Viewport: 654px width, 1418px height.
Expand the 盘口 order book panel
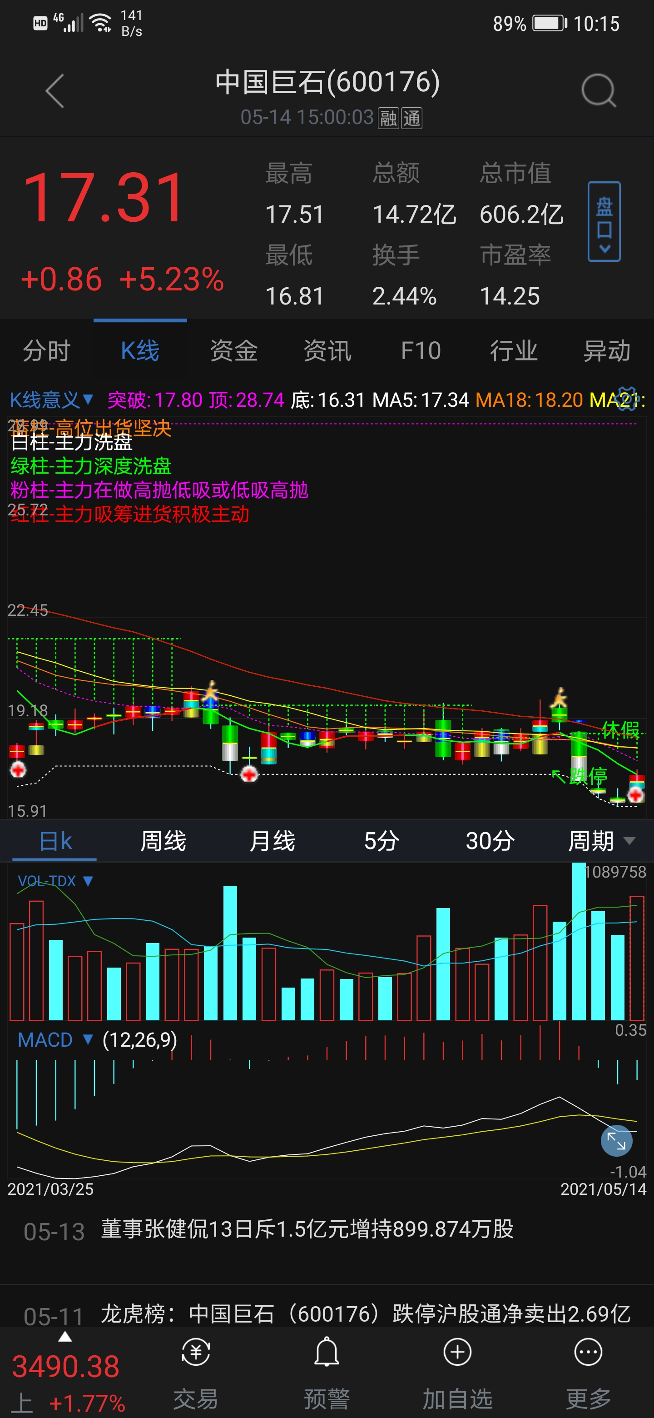click(604, 221)
